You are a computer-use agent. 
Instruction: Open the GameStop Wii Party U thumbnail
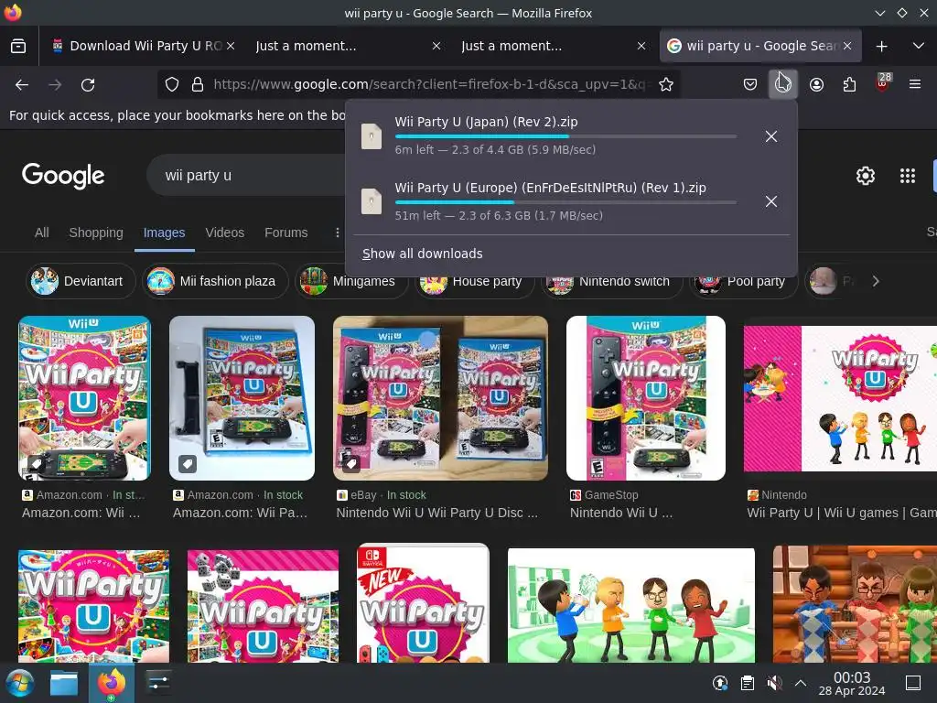(x=646, y=398)
